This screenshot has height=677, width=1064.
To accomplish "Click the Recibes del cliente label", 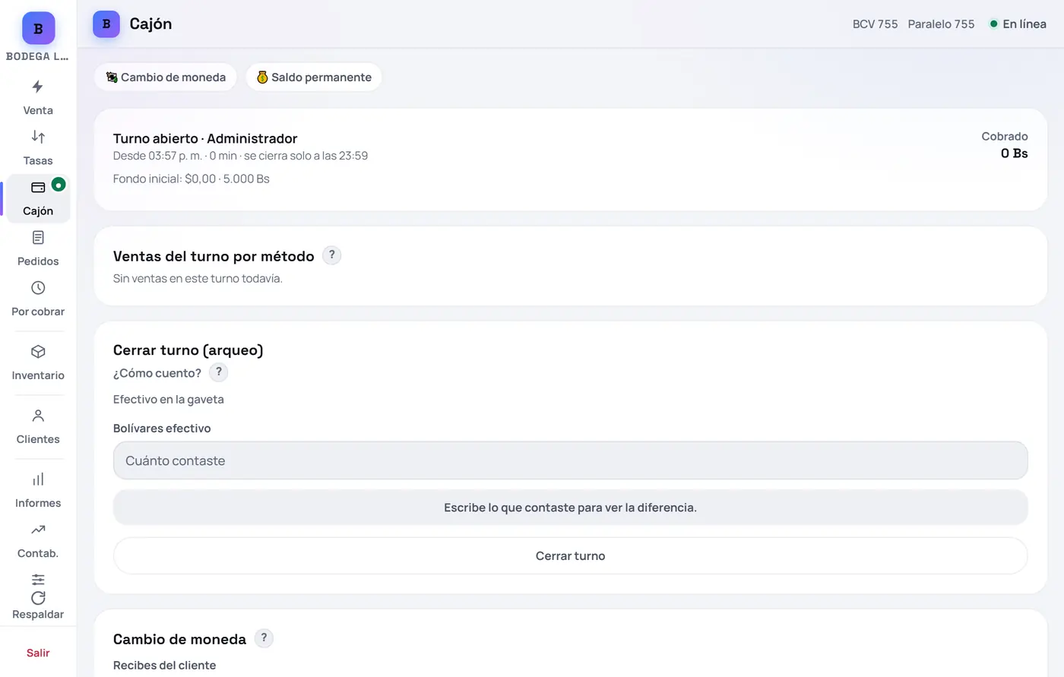I will [164, 665].
